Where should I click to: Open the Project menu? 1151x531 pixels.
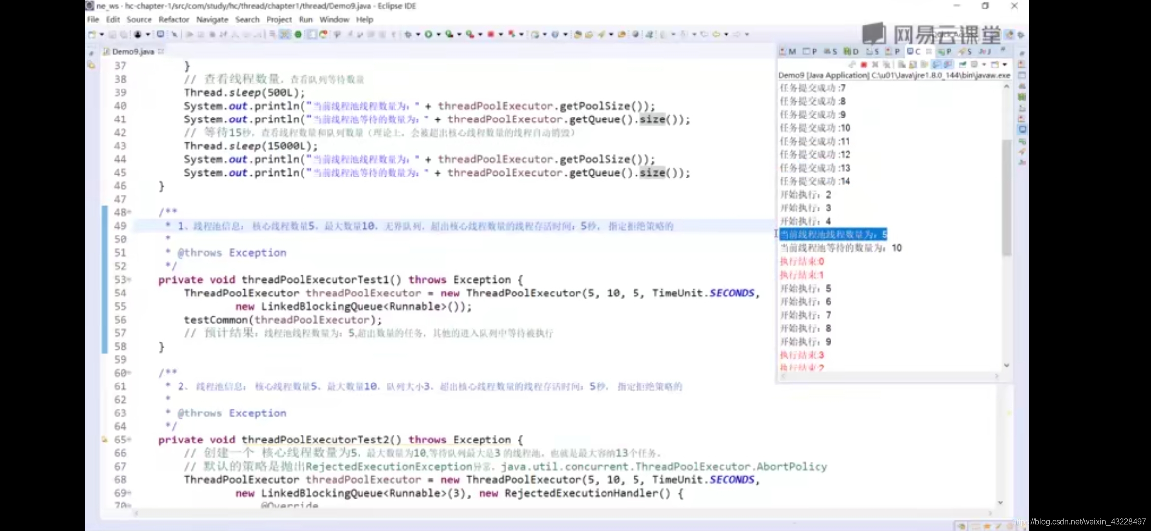[x=279, y=19]
